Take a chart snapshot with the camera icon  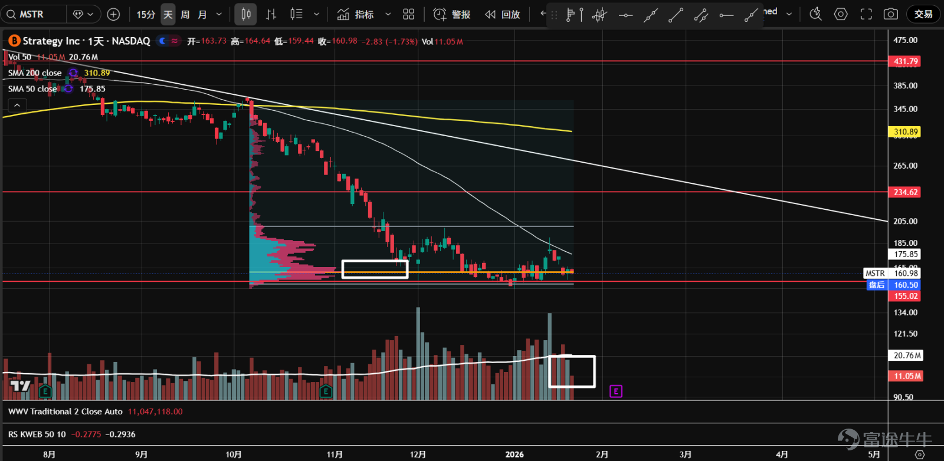tap(891, 14)
